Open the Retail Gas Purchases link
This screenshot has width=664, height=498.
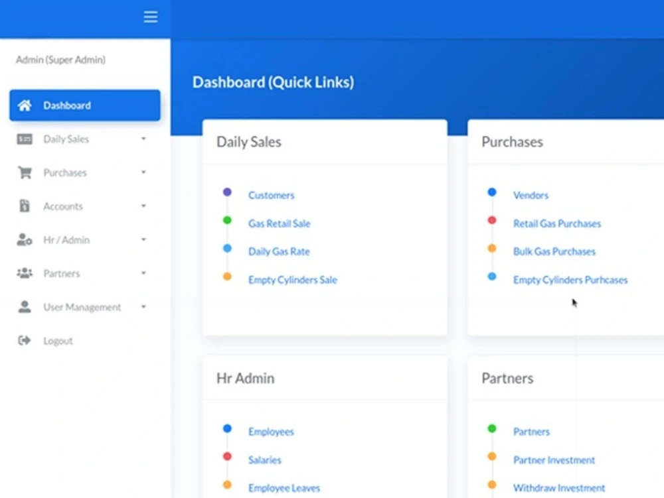(557, 223)
